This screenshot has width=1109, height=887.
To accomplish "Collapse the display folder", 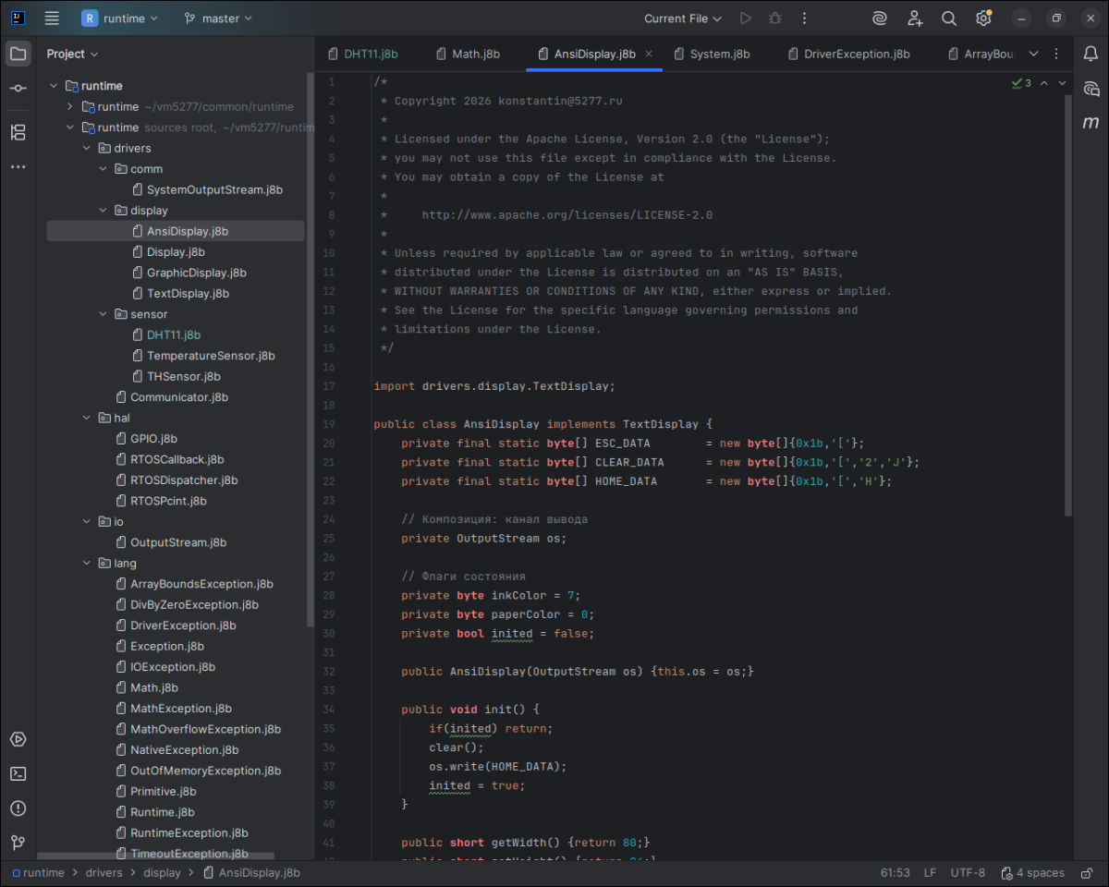I will pos(104,211).
